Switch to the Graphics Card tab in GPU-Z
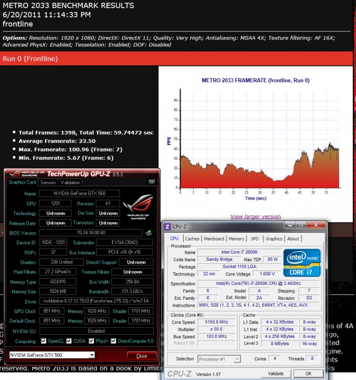Viewport: 356px width, 380px height. click(22, 182)
